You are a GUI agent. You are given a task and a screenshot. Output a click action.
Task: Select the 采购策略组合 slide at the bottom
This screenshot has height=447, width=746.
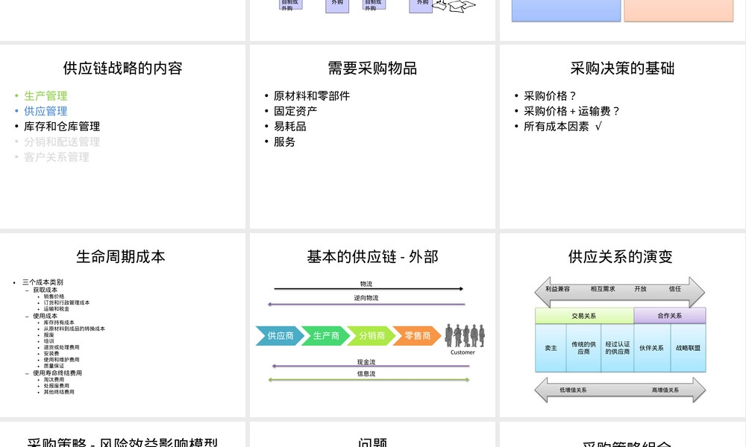point(623,434)
